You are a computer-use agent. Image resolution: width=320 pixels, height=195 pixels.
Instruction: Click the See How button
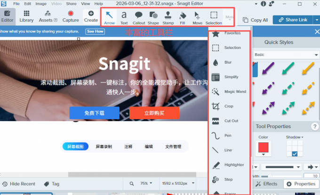click(95, 32)
